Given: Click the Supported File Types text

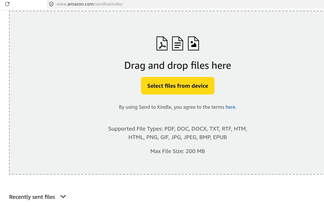Looking at the screenshot, I should [x=178, y=133].
